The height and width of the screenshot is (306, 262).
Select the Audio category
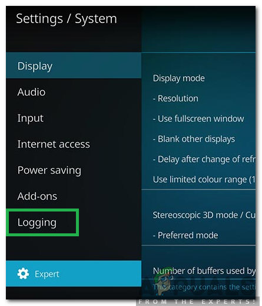[74, 92]
